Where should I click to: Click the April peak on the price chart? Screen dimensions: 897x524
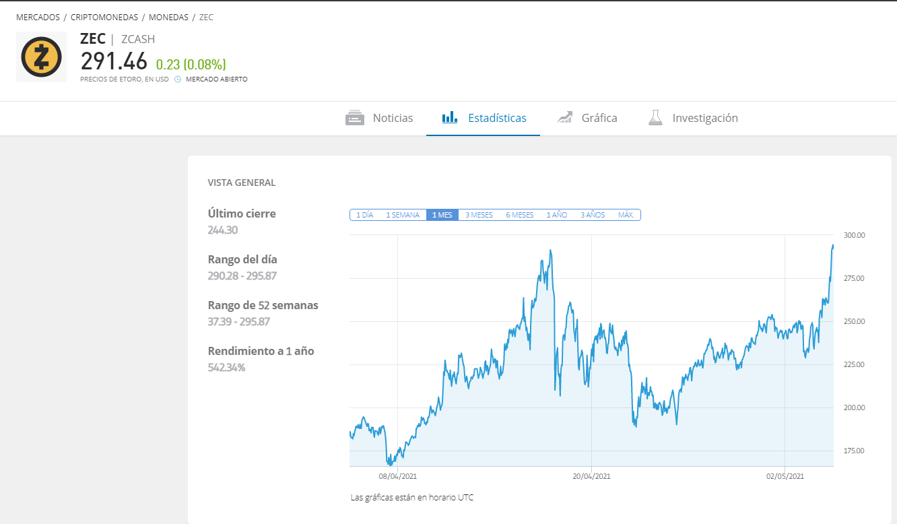point(551,251)
